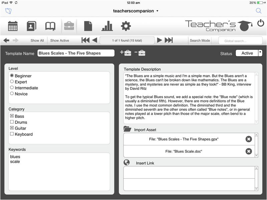267x200 pixels.
Task: Click in the Template Description text area
Action: (x=189, y=98)
